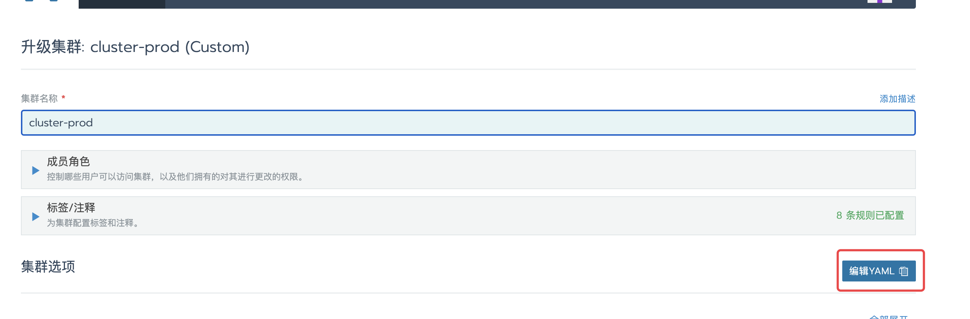
Task: Click the user avatar in top navigation bar
Action: (x=880, y=1)
